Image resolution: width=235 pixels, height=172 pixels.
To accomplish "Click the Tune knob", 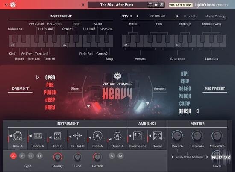I will click(77, 157).
